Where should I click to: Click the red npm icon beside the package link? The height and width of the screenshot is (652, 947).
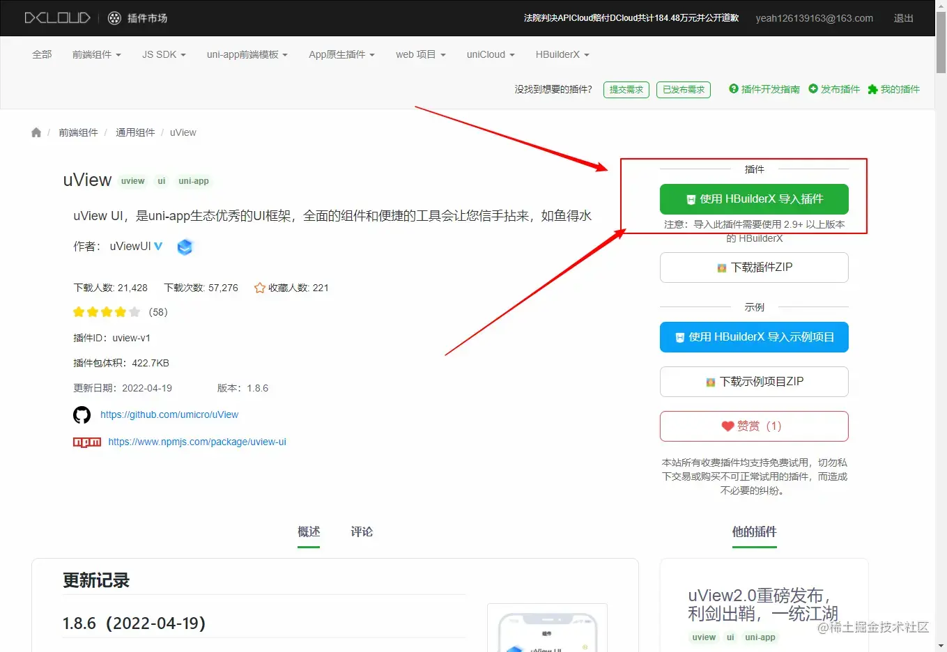point(86,441)
